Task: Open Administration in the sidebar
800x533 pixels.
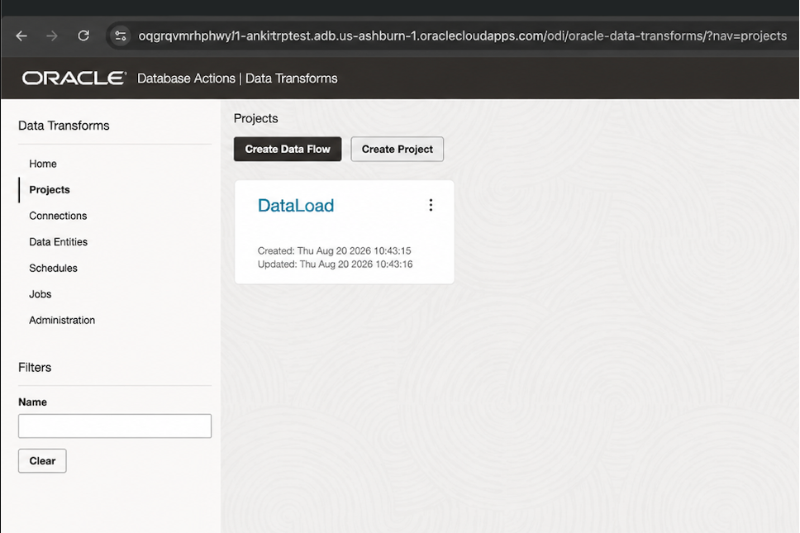Action: [x=62, y=321]
